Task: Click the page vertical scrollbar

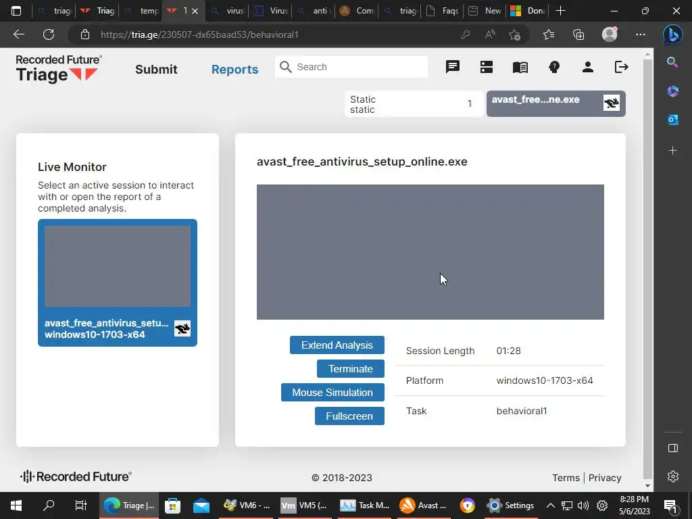Action: pos(647,269)
